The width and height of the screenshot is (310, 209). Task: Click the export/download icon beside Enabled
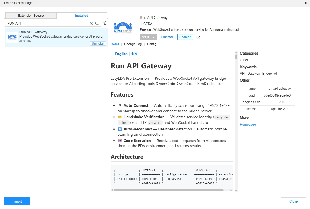pyautogui.click(x=198, y=37)
